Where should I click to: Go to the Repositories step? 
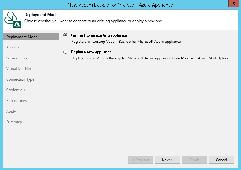pyautogui.click(x=16, y=101)
